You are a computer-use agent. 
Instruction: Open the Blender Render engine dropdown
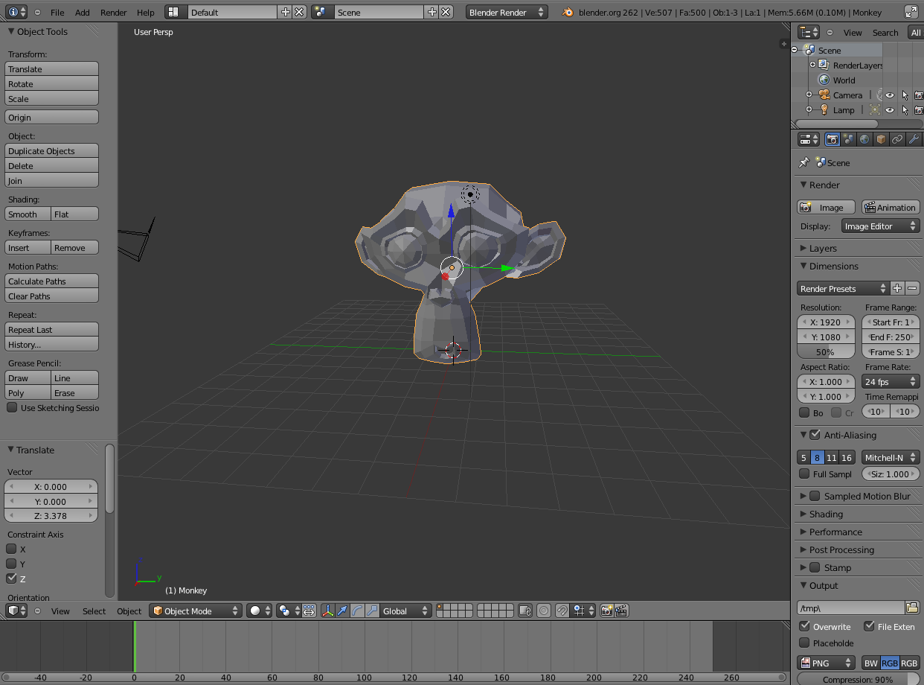click(507, 12)
